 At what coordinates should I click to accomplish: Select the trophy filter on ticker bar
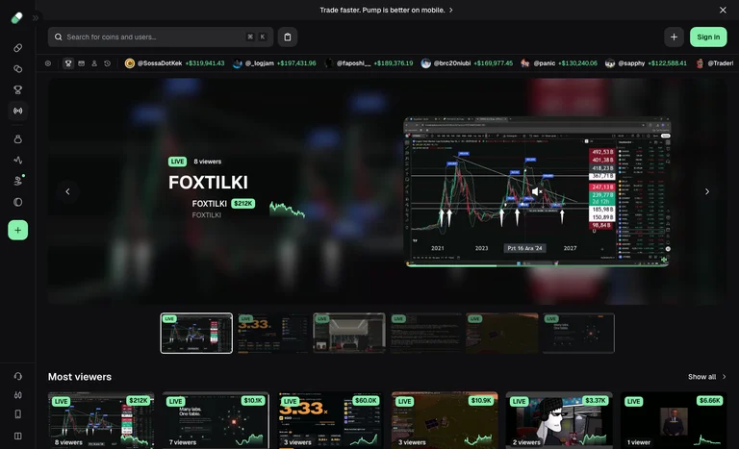tap(68, 63)
